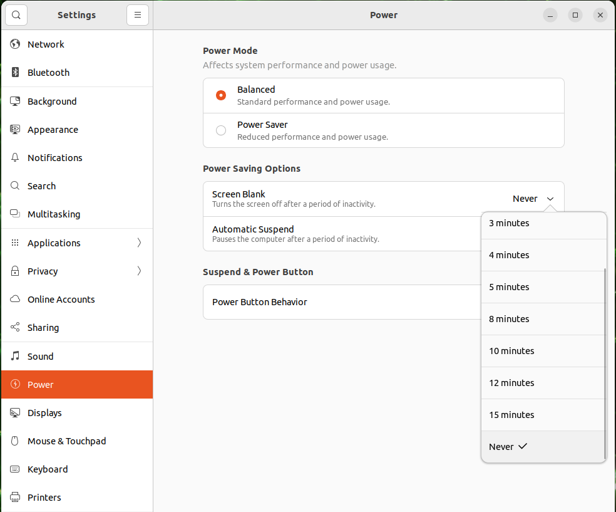616x512 pixels.
Task: Enable the Power Saver radio button
Action: [x=221, y=130]
